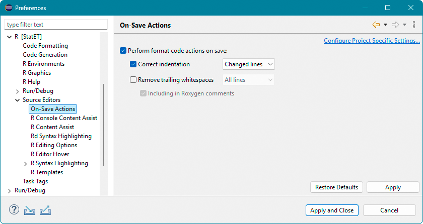Focus the type filter text field
This screenshot has width=423, height=224.
[56, 25]
